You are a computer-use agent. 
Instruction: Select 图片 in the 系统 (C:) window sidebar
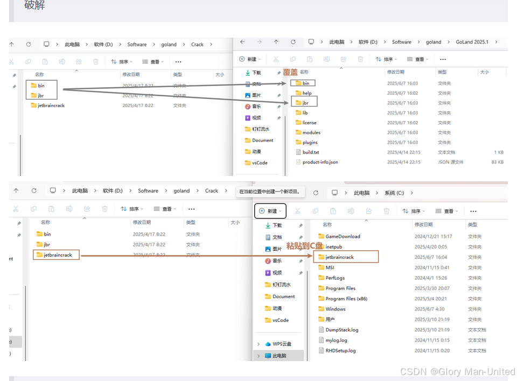pyautogui.click(x=274, y=249)
